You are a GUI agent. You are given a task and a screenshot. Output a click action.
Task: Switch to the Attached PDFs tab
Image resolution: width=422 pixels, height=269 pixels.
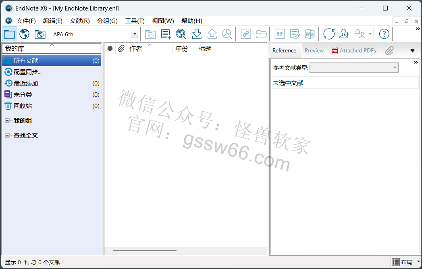point(354,51)
